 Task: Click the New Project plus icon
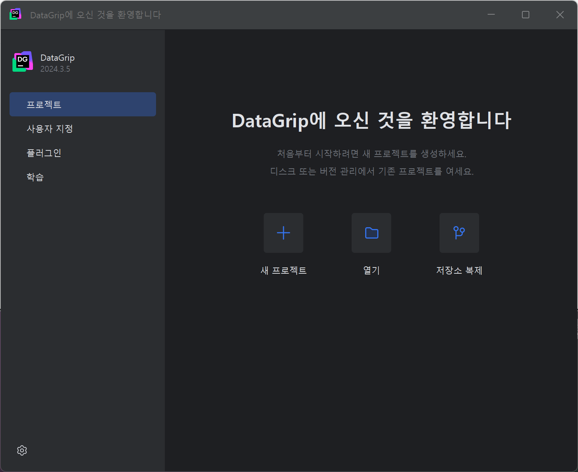tap(284, 233)
